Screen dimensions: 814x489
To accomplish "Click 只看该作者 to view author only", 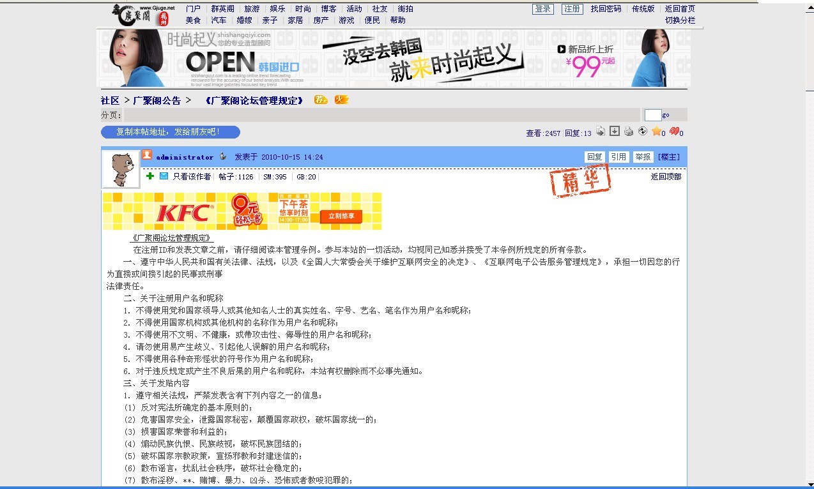I will point(192,177).
